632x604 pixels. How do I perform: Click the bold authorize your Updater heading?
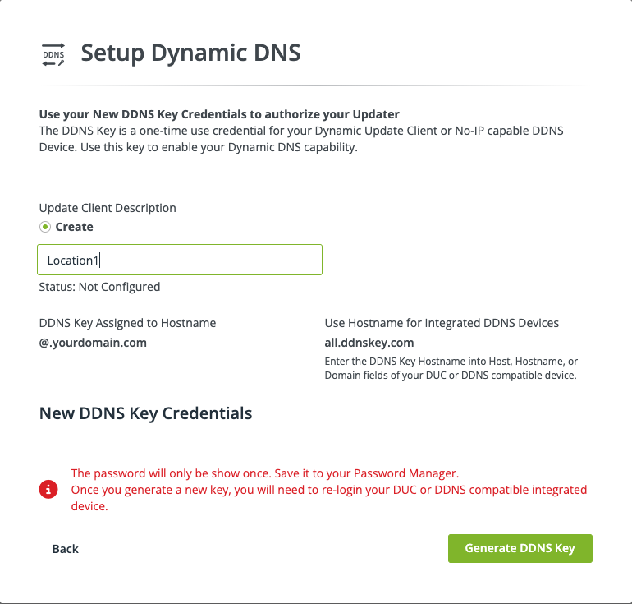[219, 114]
